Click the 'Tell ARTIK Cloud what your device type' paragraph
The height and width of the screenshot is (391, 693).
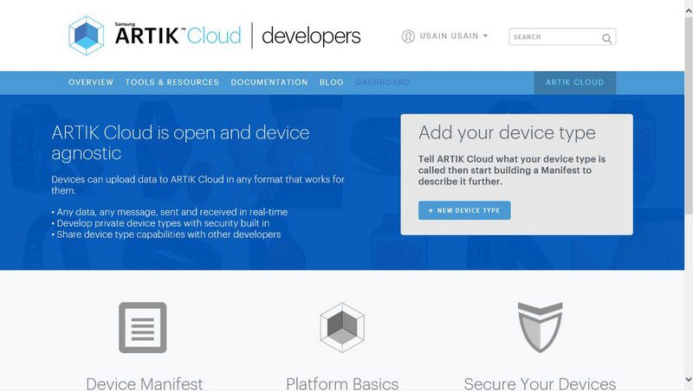[x=512, y=170]
